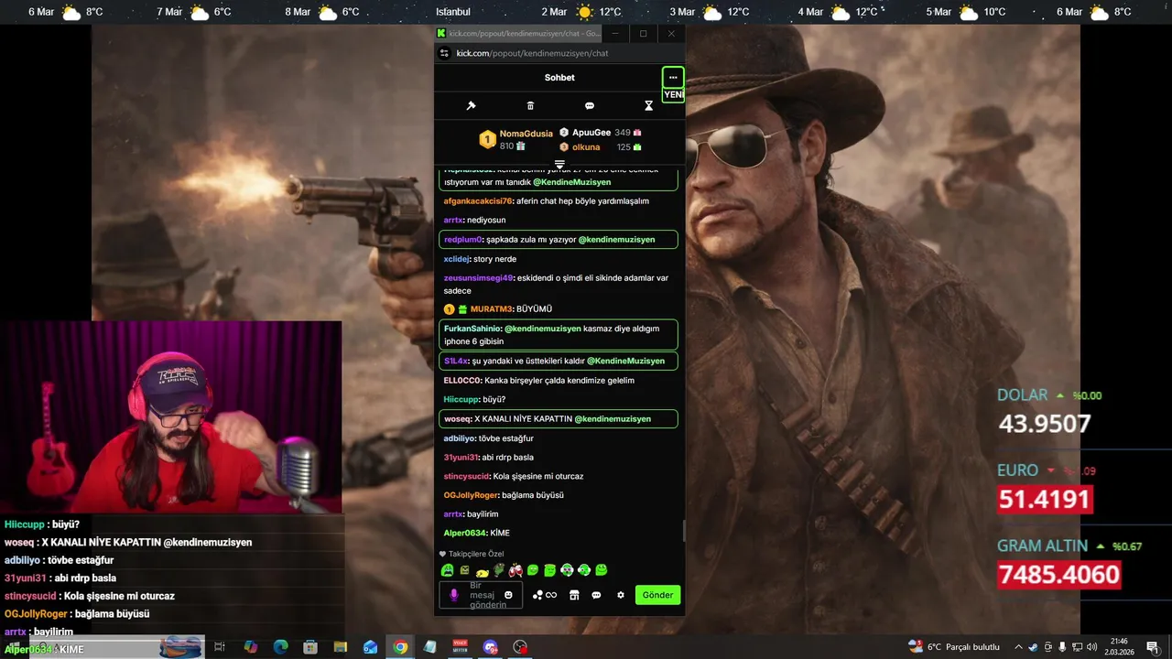Open the emoji picker smiley icon

509,595
